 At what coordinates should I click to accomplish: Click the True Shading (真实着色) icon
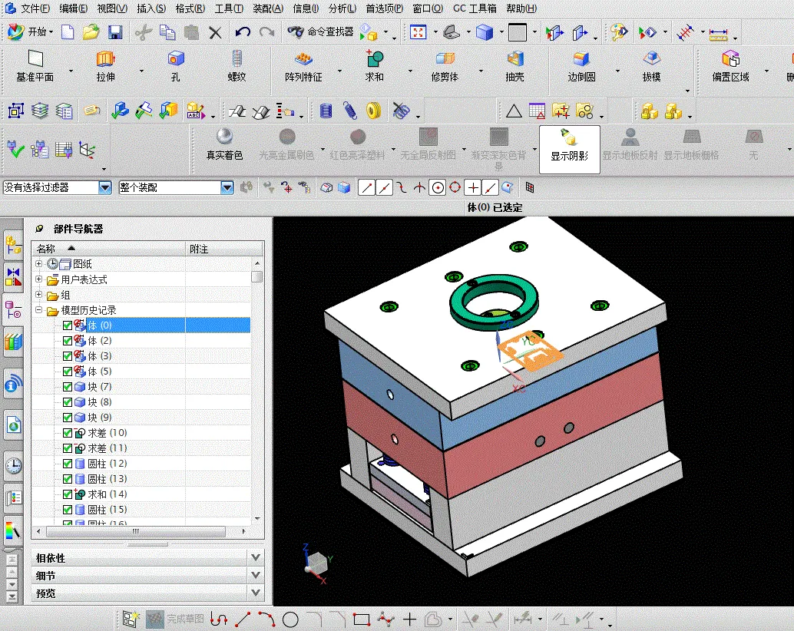[x=224, y=144]
